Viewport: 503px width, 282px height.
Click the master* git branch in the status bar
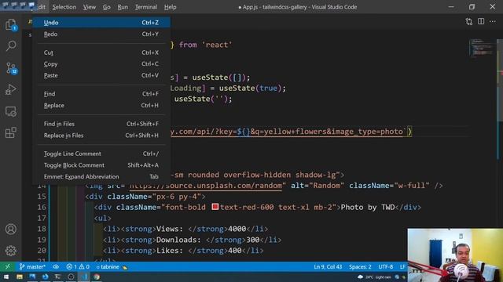(x=32, y=266)
